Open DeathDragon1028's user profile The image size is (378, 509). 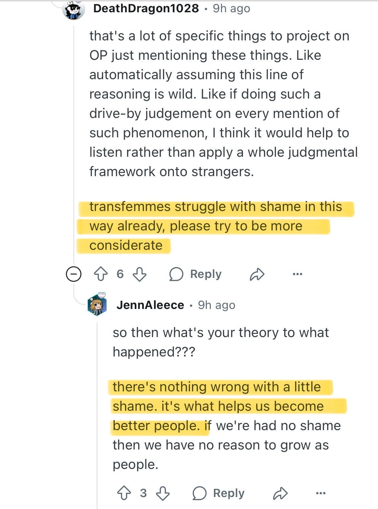(x=146, y=8)
